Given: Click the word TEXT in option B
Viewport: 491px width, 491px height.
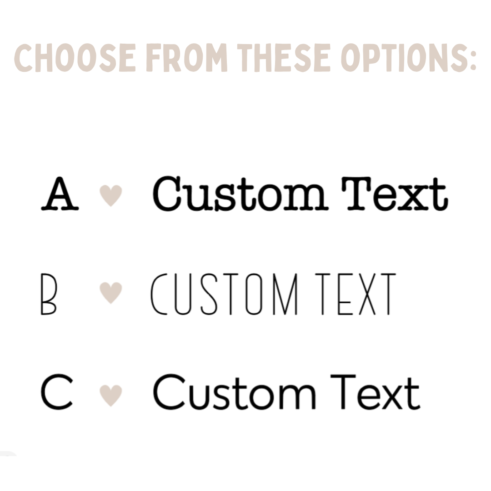Looking at the screenshot, I should (x=356, y=294).
